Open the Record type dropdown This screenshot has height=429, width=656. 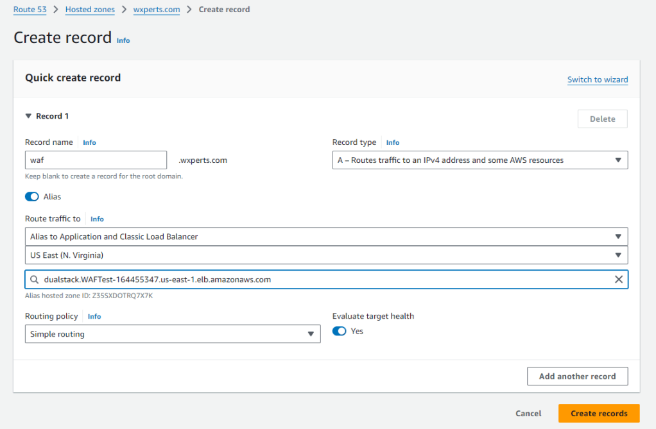click(x=479, y=160)
